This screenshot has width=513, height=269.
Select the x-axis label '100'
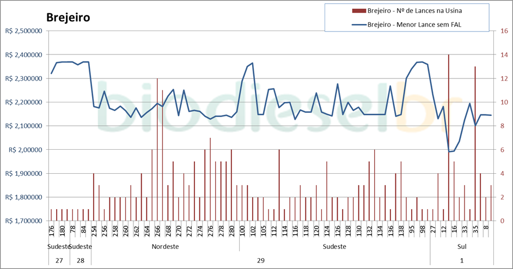(242, 231)
